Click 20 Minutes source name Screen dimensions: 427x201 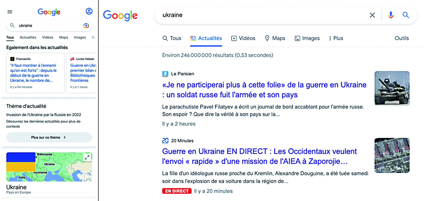coord(182,141)
